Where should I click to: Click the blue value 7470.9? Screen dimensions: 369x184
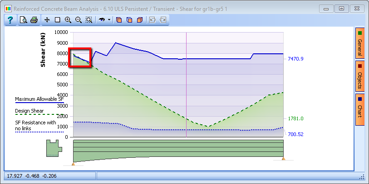295,59
